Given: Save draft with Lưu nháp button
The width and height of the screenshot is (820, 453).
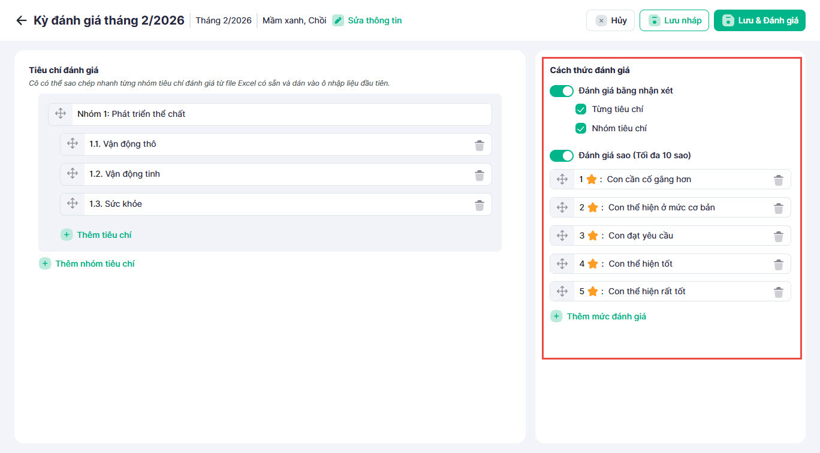Looking at the screenshot, I should [x=674, y=20].
